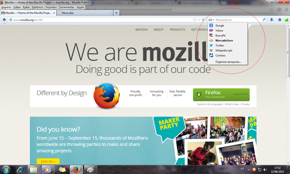Select Correios search engine
The width and height of the screenshot is (290, 174).
(x=228, y=56)
